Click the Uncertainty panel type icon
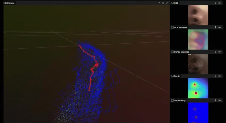 (x=172, y=100)
